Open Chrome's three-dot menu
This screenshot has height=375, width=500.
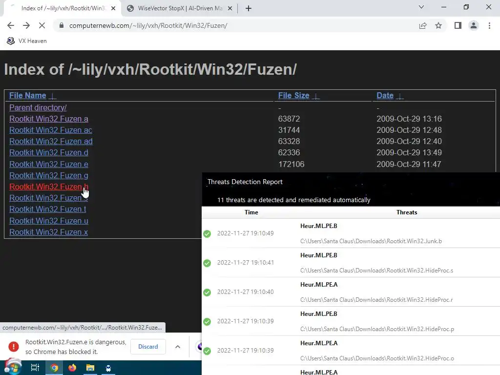(489, 25)
